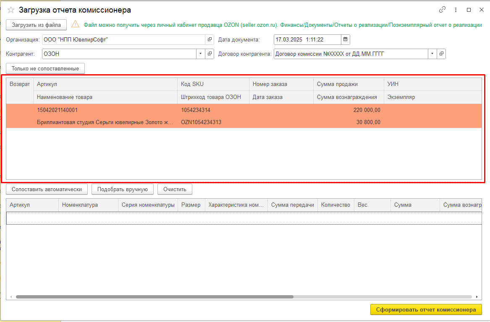The width and height of the screenshot is (490, 322).
Task: Click Сформировать отчет комиссионера
Action: point(426,309)
